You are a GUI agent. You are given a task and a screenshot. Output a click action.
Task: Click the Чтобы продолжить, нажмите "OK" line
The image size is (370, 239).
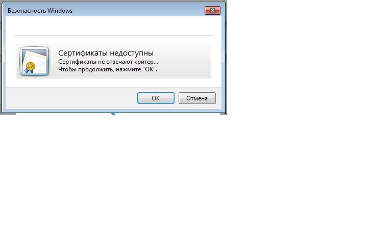click(108, 69)
